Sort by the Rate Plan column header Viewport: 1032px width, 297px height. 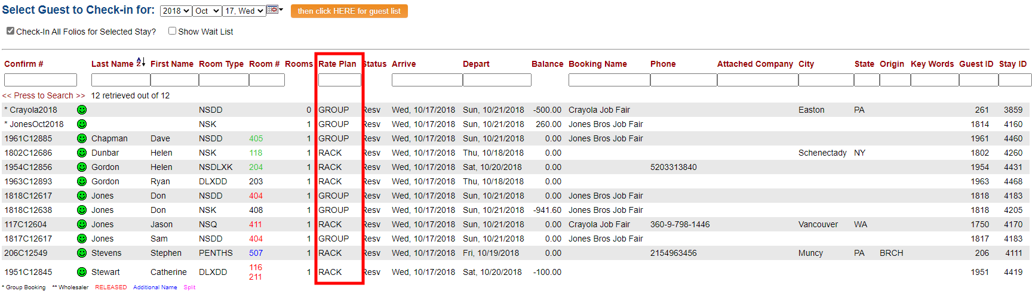[x=337, y=64]
